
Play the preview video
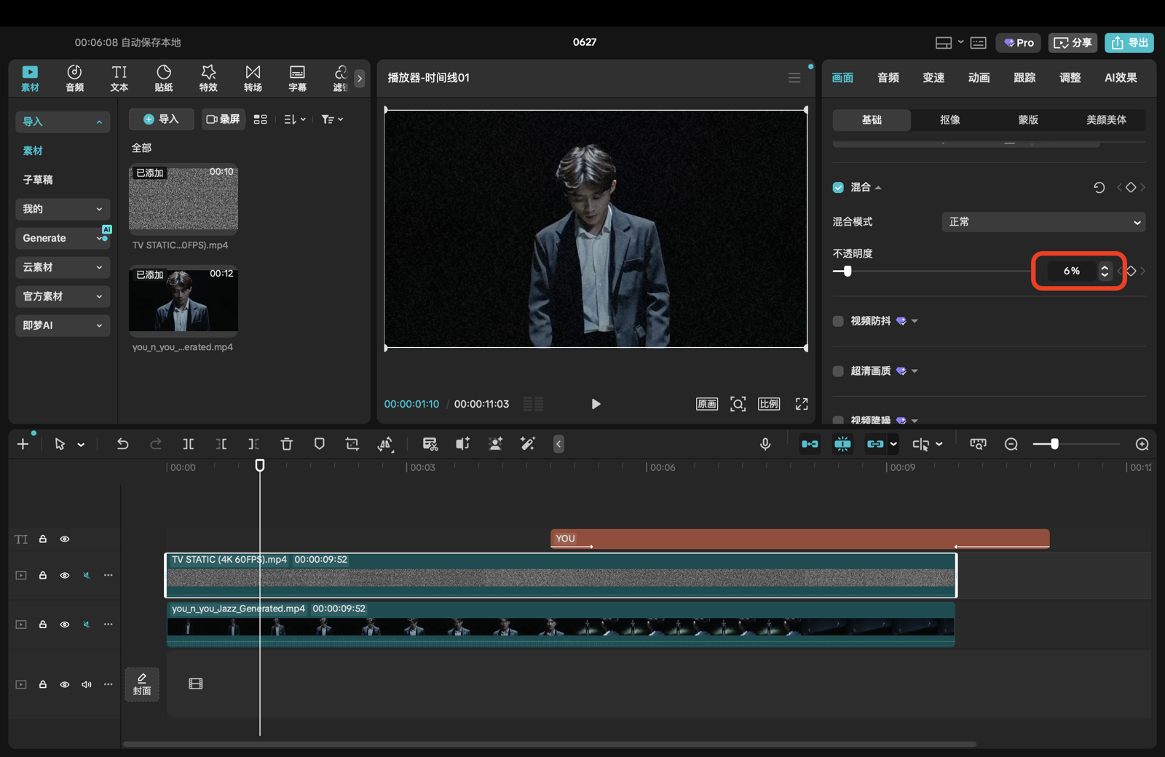pos(596,404)
